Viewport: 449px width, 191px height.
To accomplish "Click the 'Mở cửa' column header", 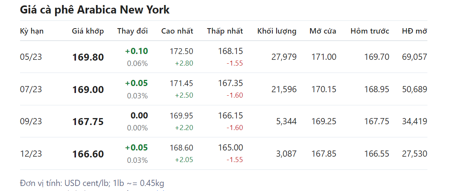I will click(322, 31).
